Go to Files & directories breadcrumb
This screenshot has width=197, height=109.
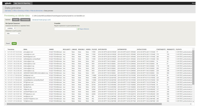tap(37, 11)
